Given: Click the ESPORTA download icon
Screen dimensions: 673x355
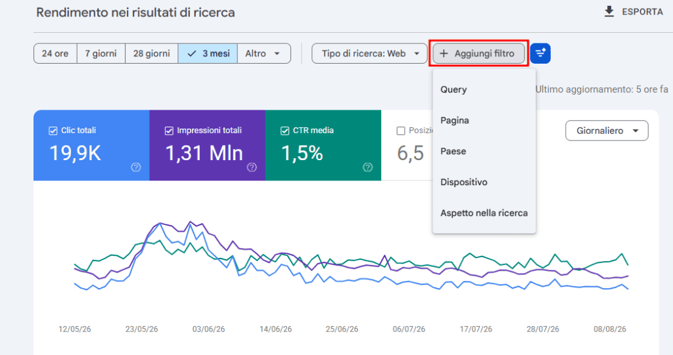Looking at the screenshot, I should click(x=609, y=12).
